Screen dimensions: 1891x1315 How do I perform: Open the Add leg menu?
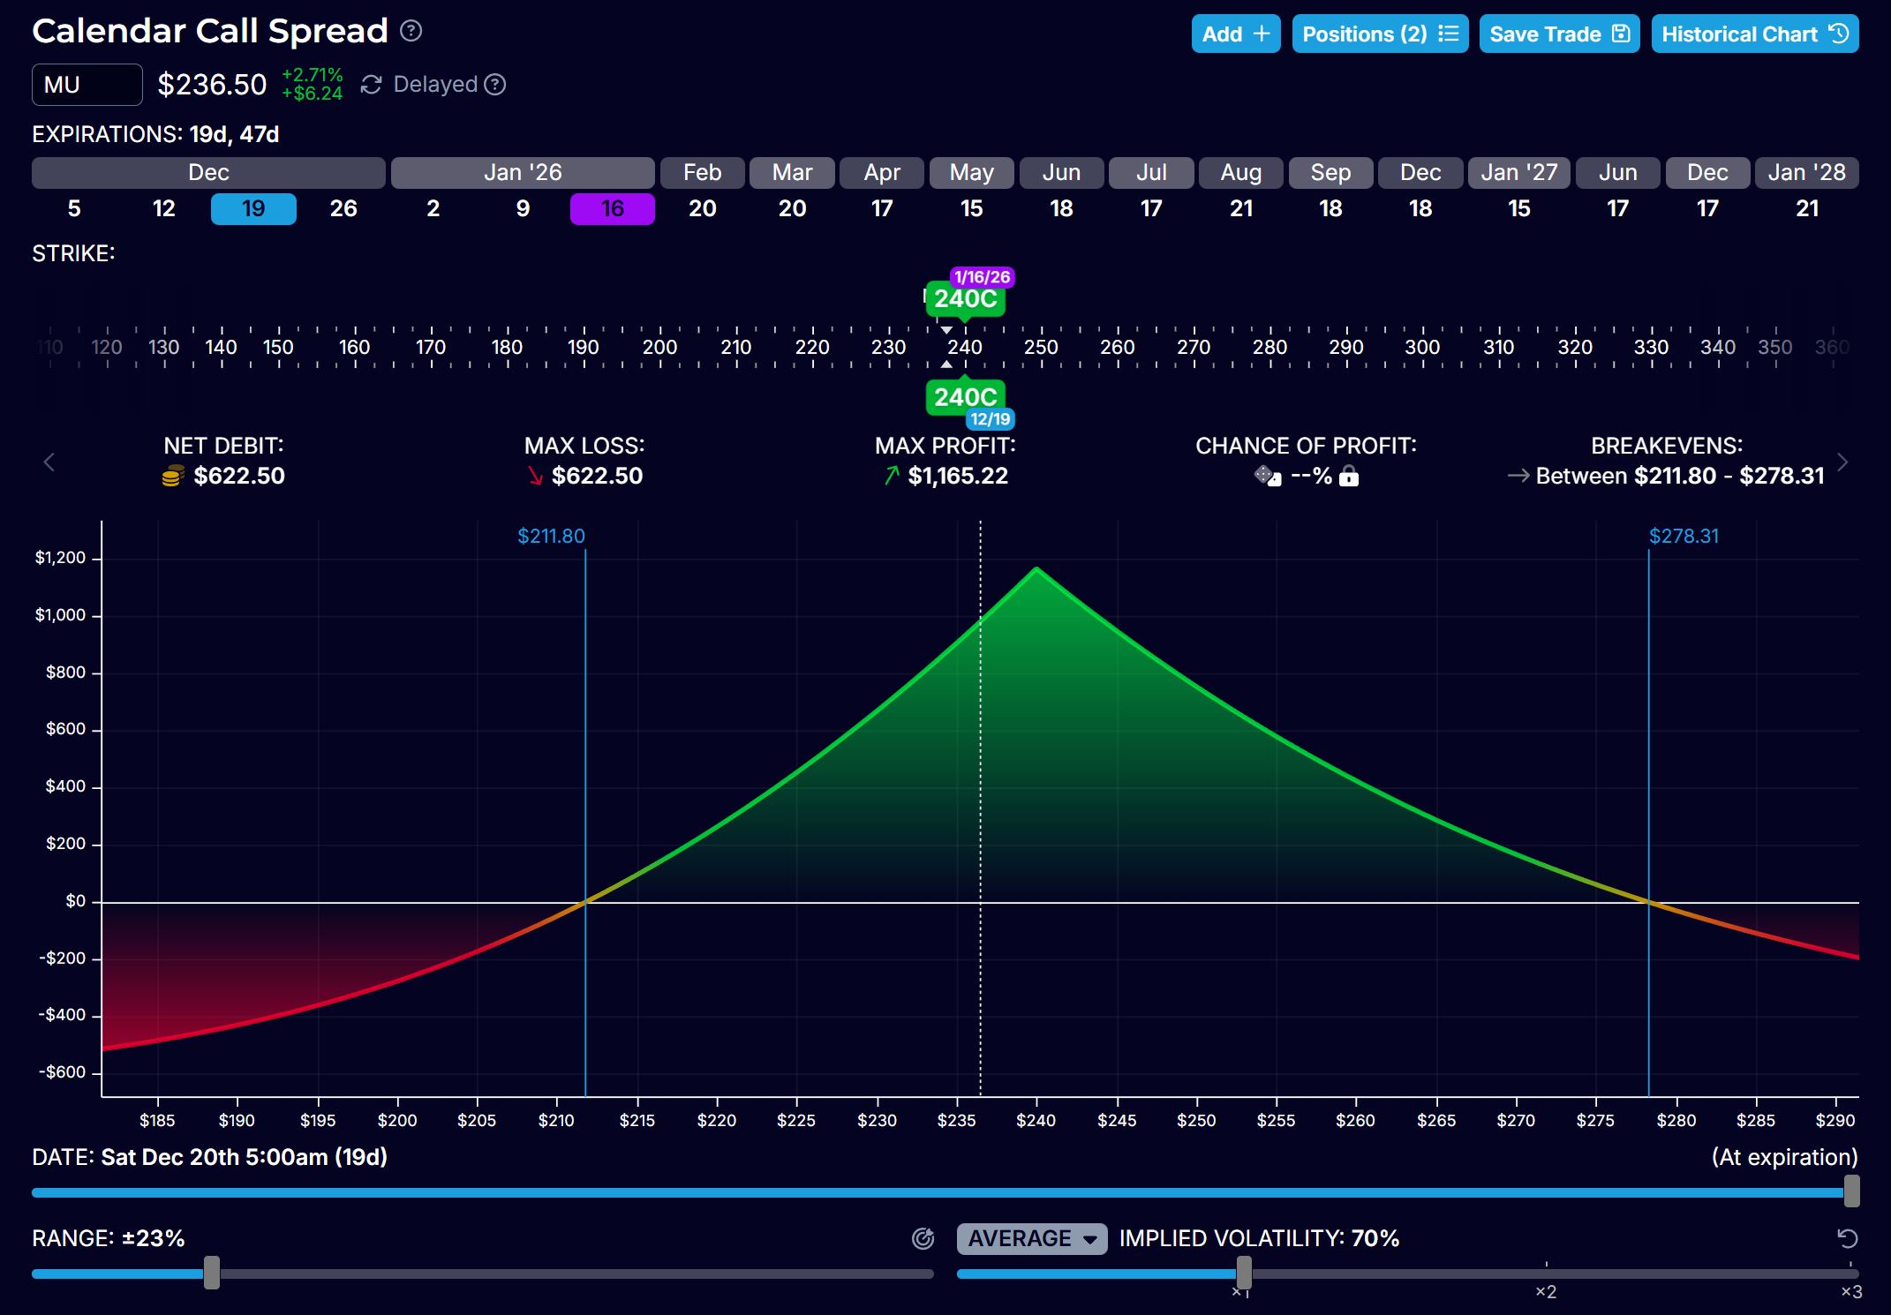click(1235, 34)
